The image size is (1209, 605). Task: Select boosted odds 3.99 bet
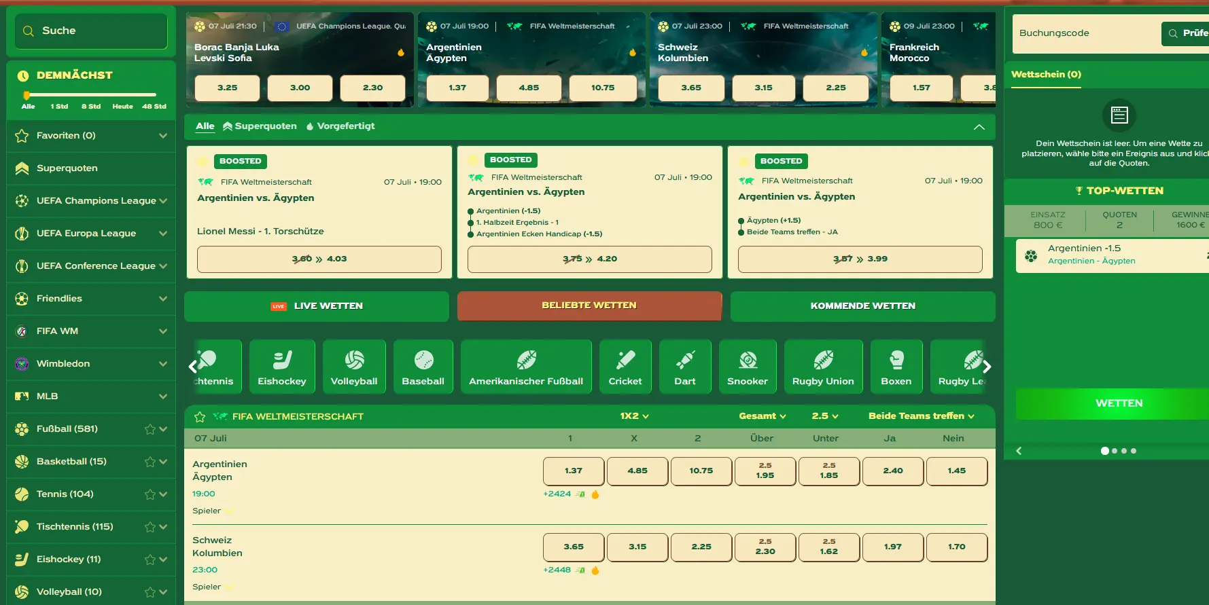coord(860,259)
